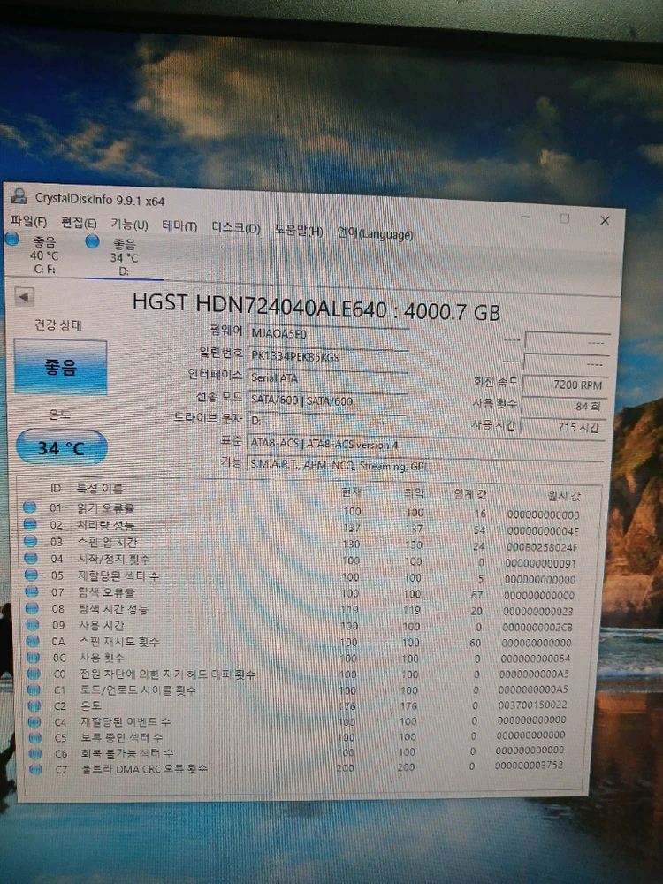Select attribute name 읽기 오류율
The image size is (663, 884).
click(x=105, y=508)
